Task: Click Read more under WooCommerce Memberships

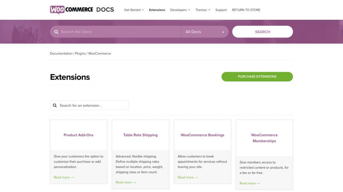Action: click(x=250, y=183)
